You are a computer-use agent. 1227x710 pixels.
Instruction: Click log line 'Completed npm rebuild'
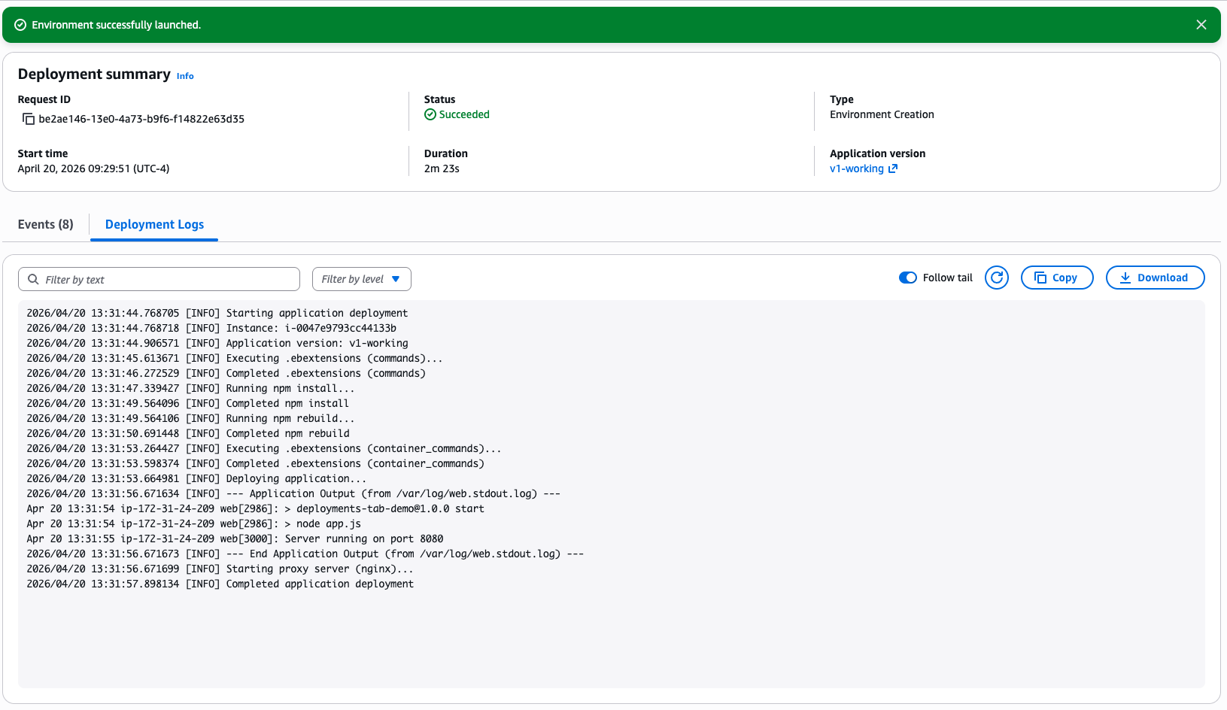(x=188, y=433)
